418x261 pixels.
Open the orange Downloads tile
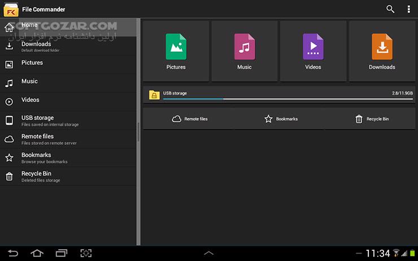point(382,51)
